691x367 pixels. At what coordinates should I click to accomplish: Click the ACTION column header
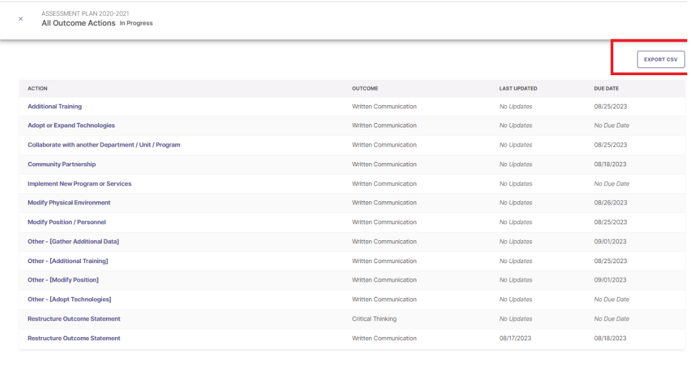pos(38,89)
